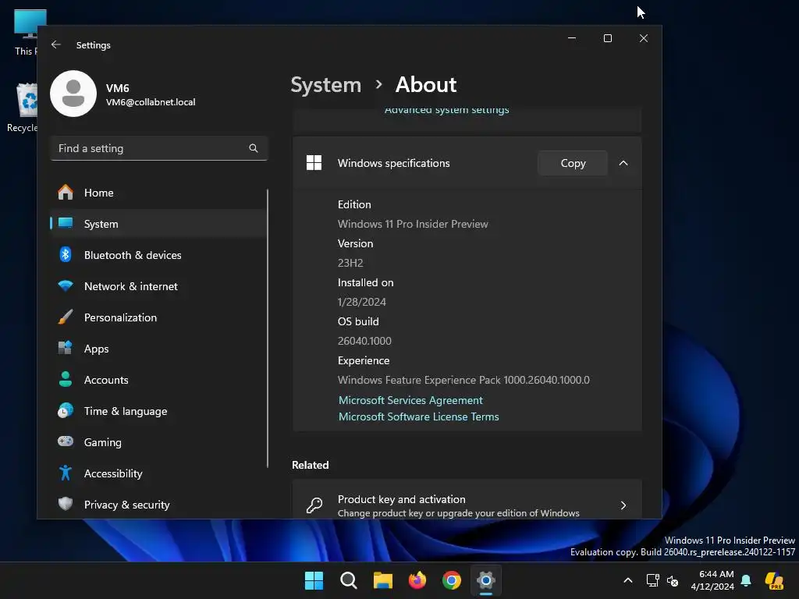Select the This PC desktop icon

point(26,33)
